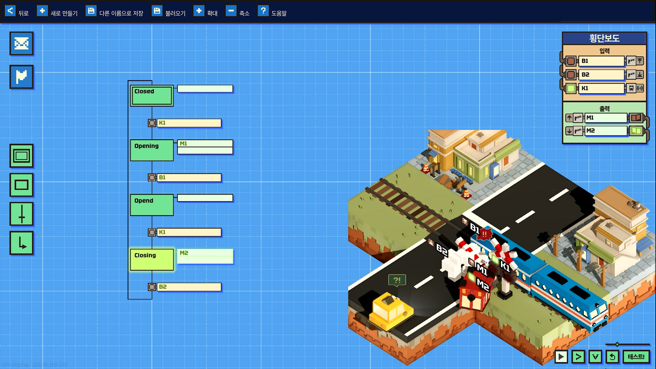Click the Closed step action field
The height and width of the screenshot is (369, 656).
[x=205, y=89]
